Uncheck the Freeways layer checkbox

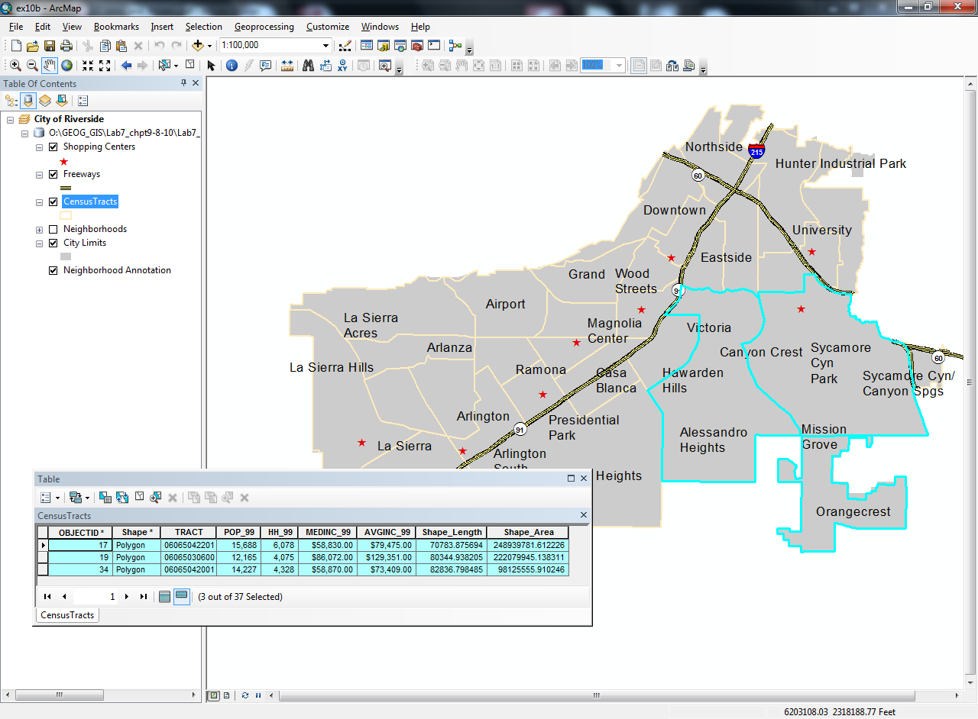(x=53, y=174)
